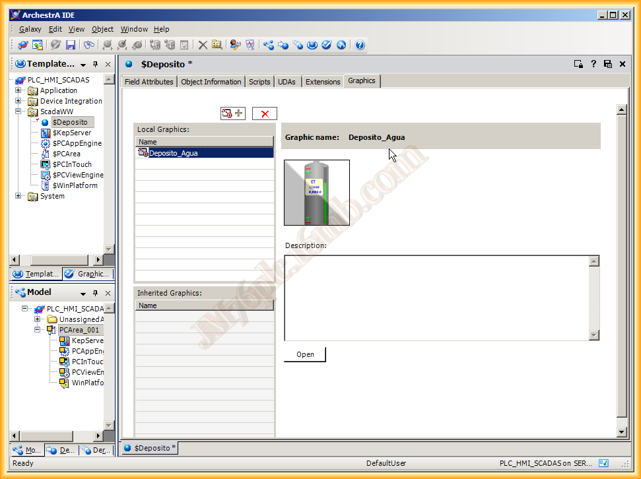
Task: Click the tank graphic preview thumbnail
Action: [x=317, y=193]
